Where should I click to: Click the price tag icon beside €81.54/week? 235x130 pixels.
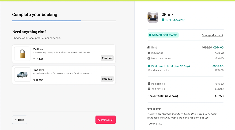pyautogui.click(x=163, y=20)
